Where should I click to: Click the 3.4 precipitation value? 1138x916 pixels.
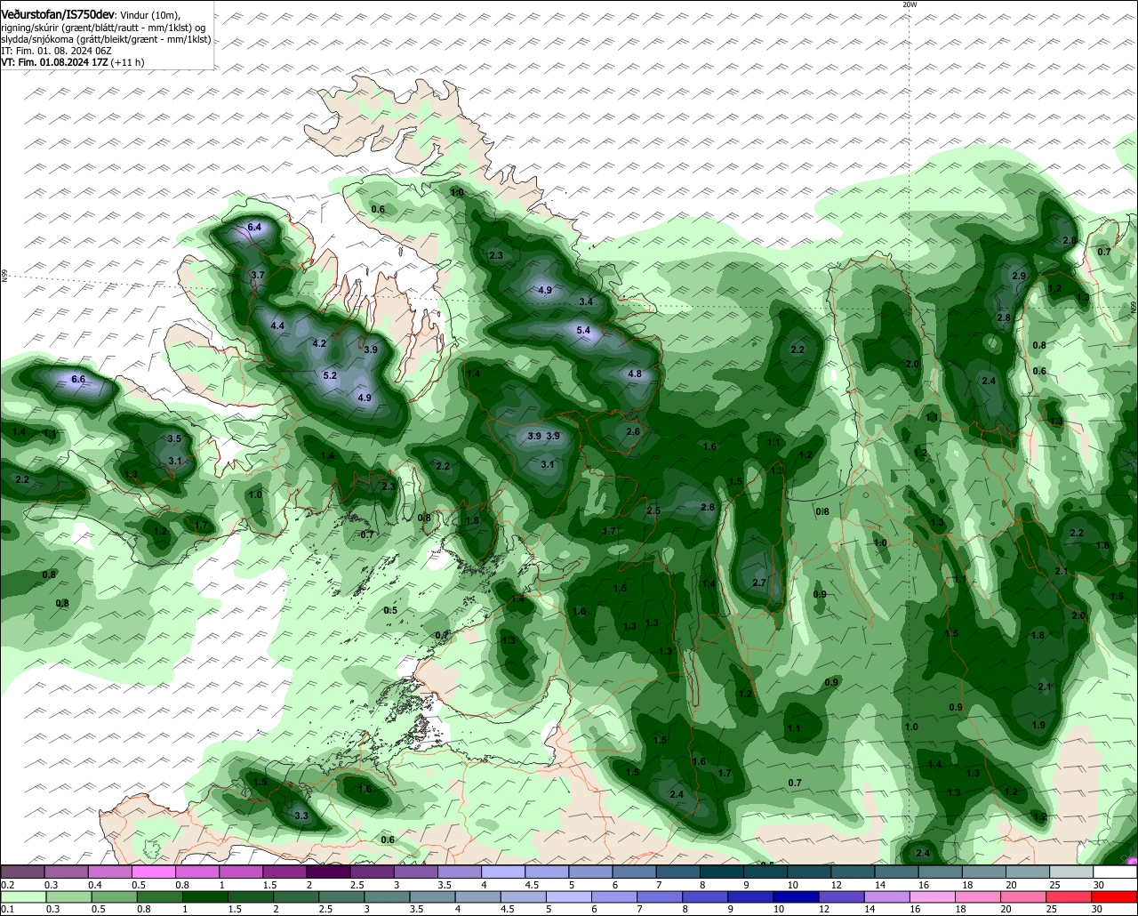tap(586, 302)
